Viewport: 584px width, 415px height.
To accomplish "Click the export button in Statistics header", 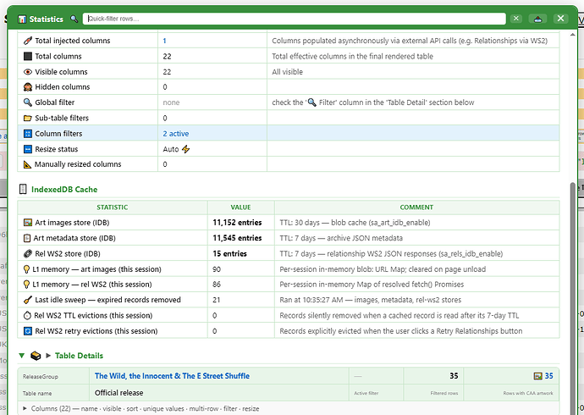I will 537,19.
